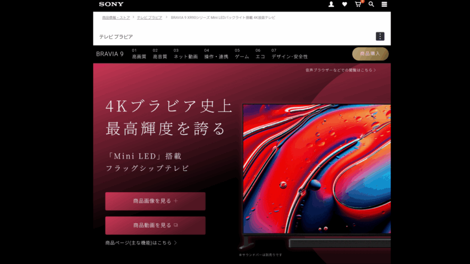Select the BRAVIA 9 heading in nav
Viewport: 470px width, 264px height.
click(110, 54)
